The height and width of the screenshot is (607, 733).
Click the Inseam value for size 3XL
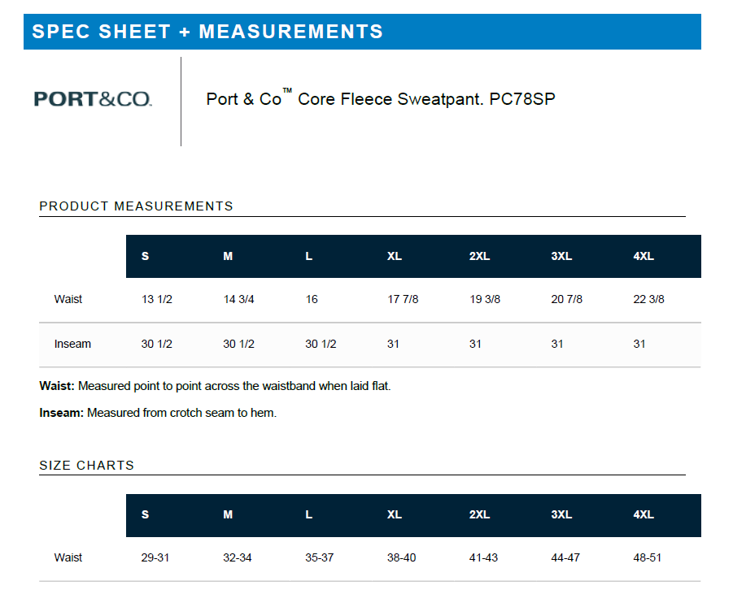(x=557, y=344)
